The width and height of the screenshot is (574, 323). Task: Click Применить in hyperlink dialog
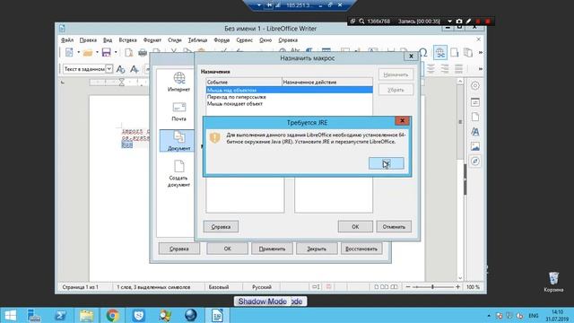[272, 249]
